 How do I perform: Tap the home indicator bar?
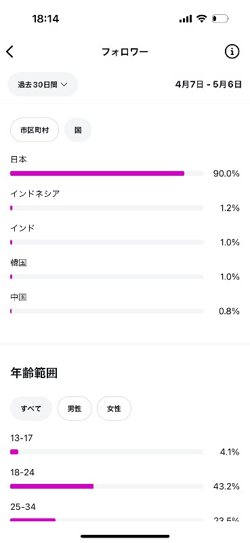coord(125,536)
